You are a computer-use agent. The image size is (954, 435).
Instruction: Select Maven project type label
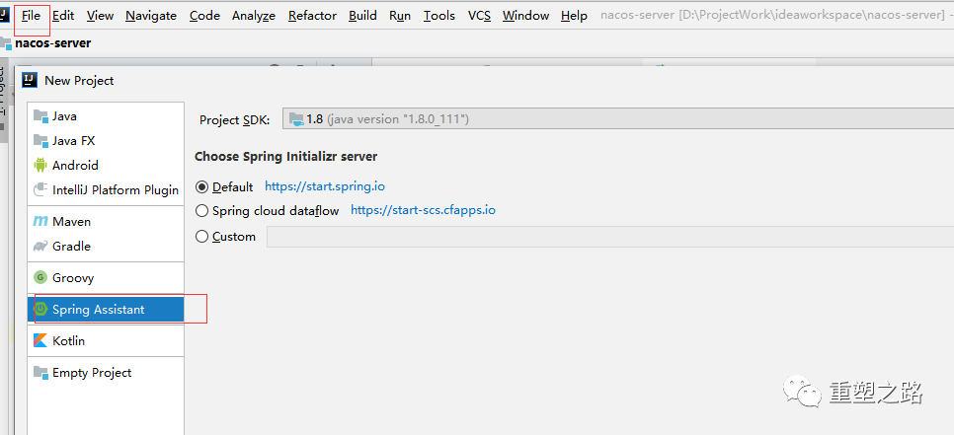(x=72, y=222)
